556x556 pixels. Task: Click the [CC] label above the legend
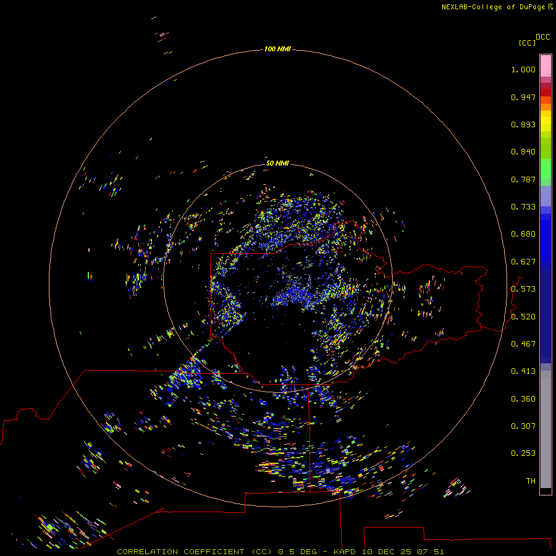(527, 43)
